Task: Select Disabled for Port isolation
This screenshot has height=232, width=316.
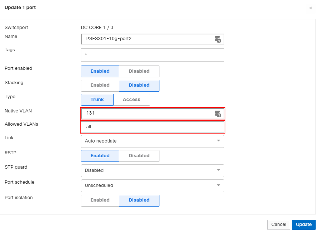Action: (139, 200)
